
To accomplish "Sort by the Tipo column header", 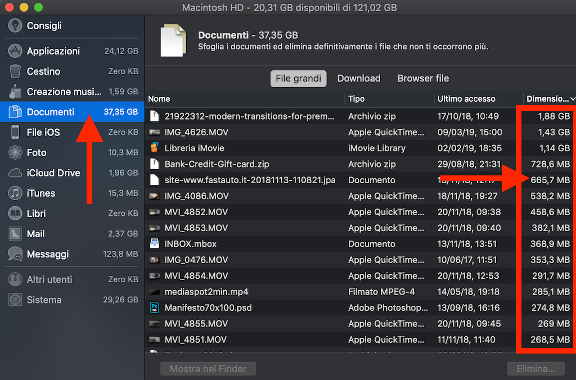I will tap(356, 99).
